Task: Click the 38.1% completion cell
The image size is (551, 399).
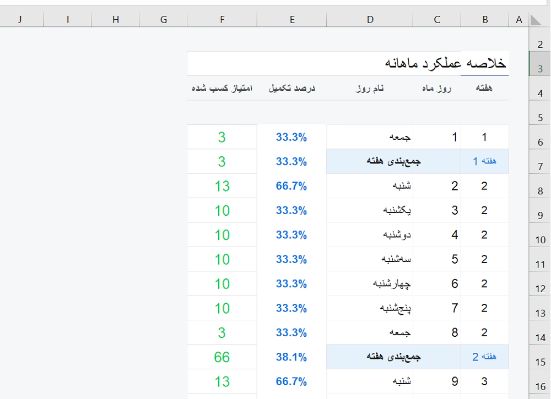Action: [291, 357]
